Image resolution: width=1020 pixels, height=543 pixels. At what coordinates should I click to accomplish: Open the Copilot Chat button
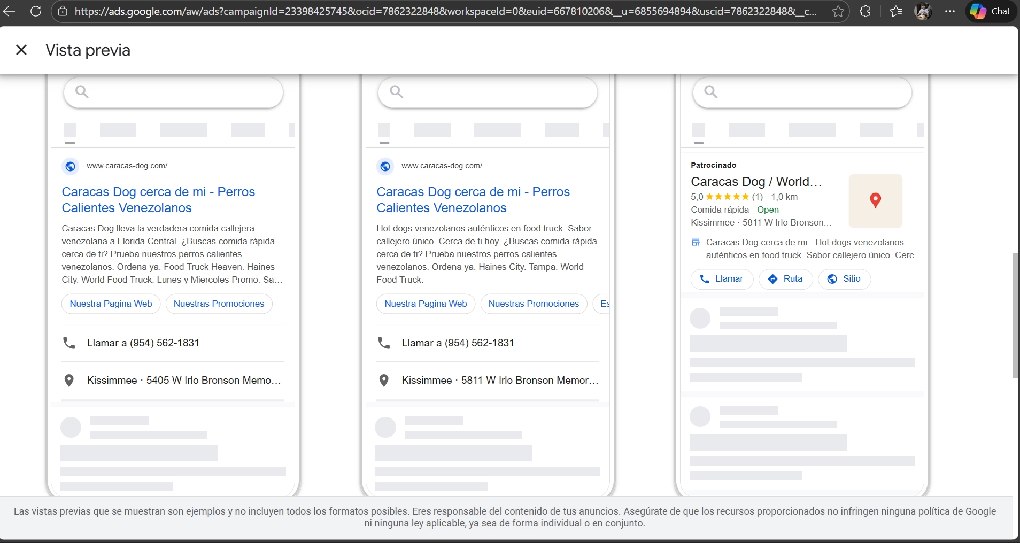point(990,11)
